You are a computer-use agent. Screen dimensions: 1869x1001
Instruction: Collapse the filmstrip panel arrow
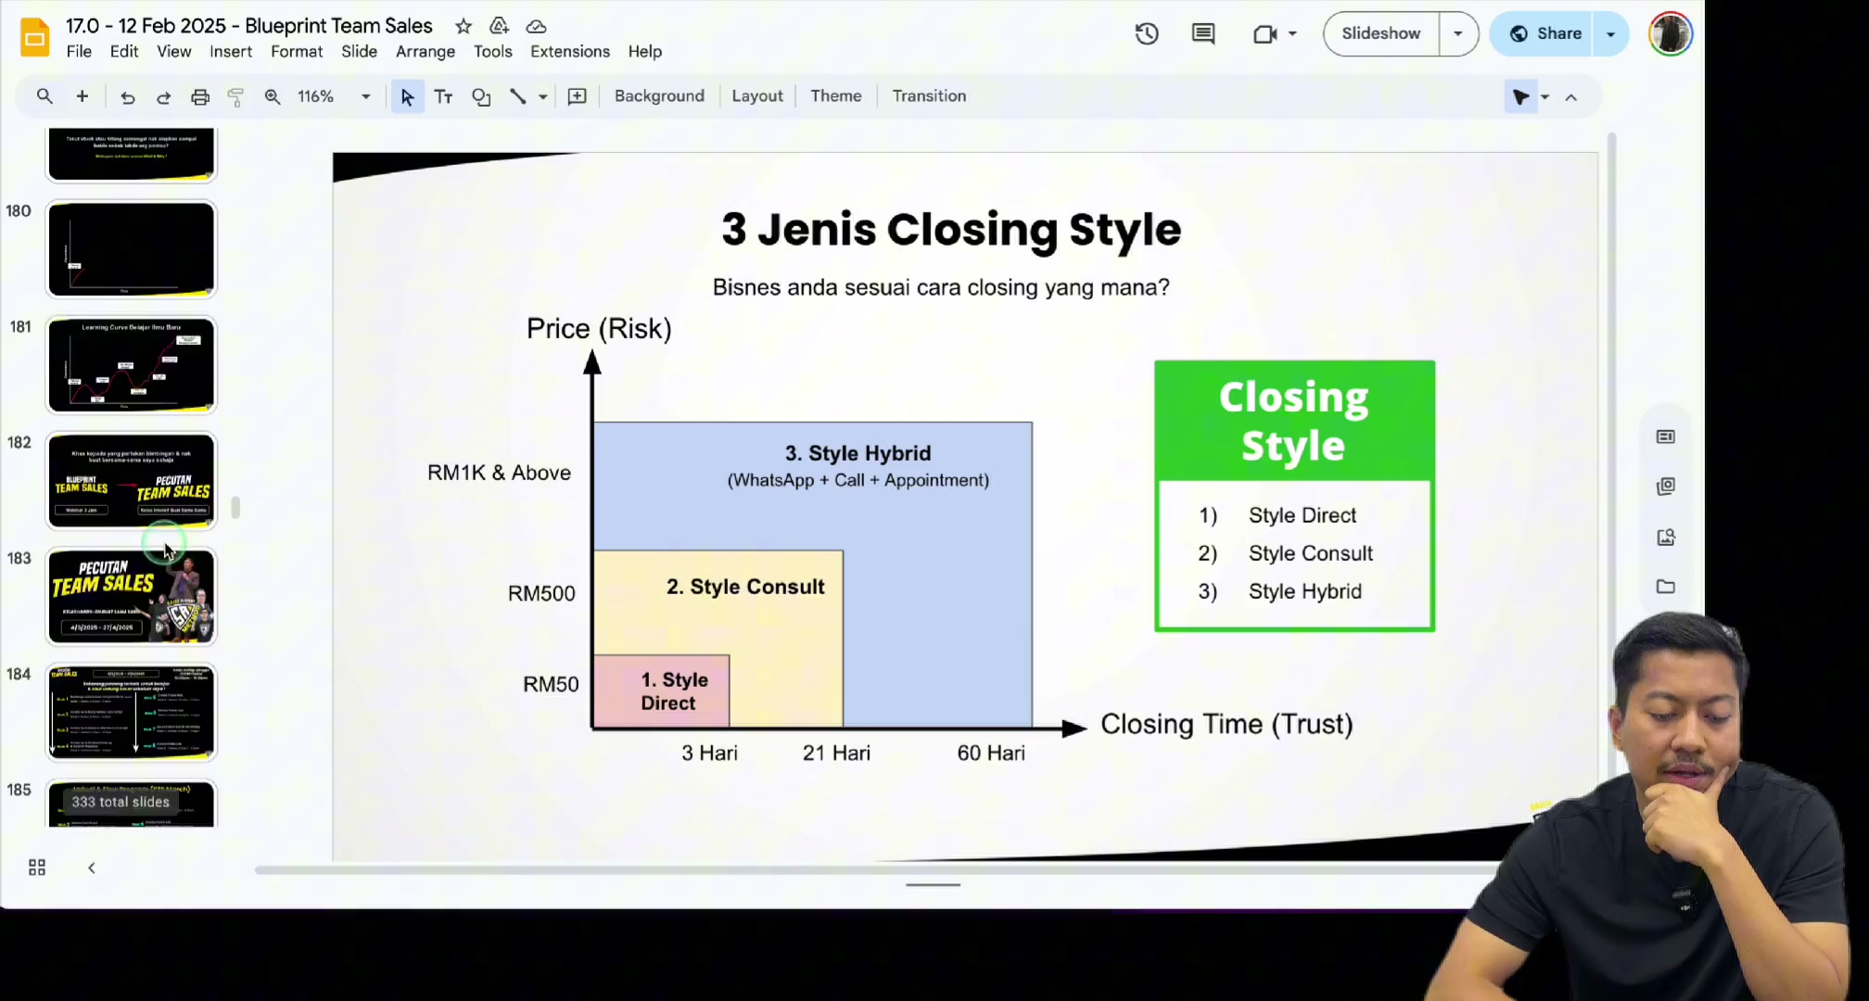91,868
